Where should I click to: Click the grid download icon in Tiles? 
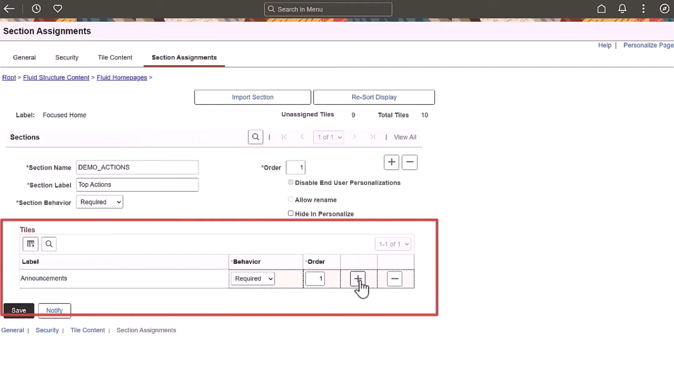click(x=30, y=244)
